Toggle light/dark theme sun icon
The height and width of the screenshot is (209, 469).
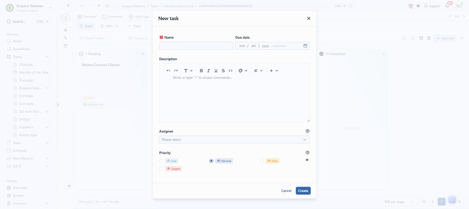[x=418, y=6]
